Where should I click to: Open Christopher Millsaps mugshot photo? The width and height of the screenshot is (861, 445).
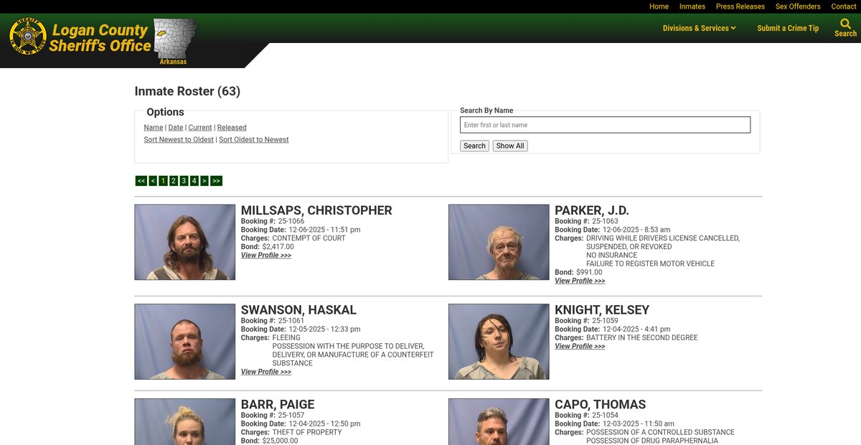(185, 242)
